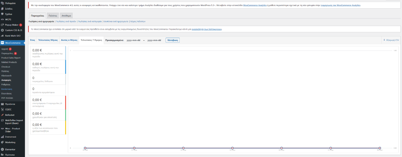The height and width of the screenshot is (157, 402).
Task: Click the Popup Maker notification badge 3
Action: (21, 25)
